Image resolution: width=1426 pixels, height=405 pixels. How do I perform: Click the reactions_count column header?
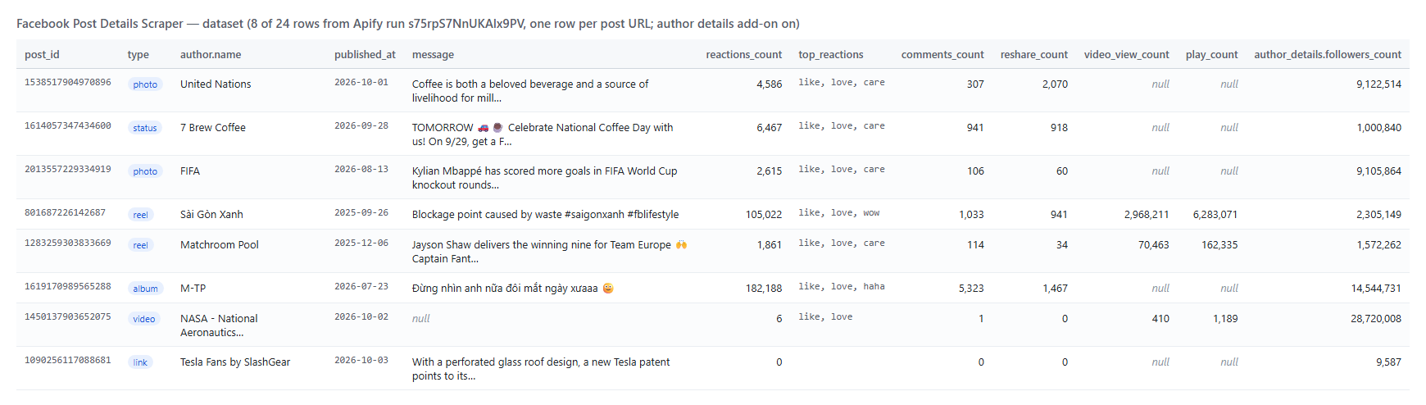[744, 55]
